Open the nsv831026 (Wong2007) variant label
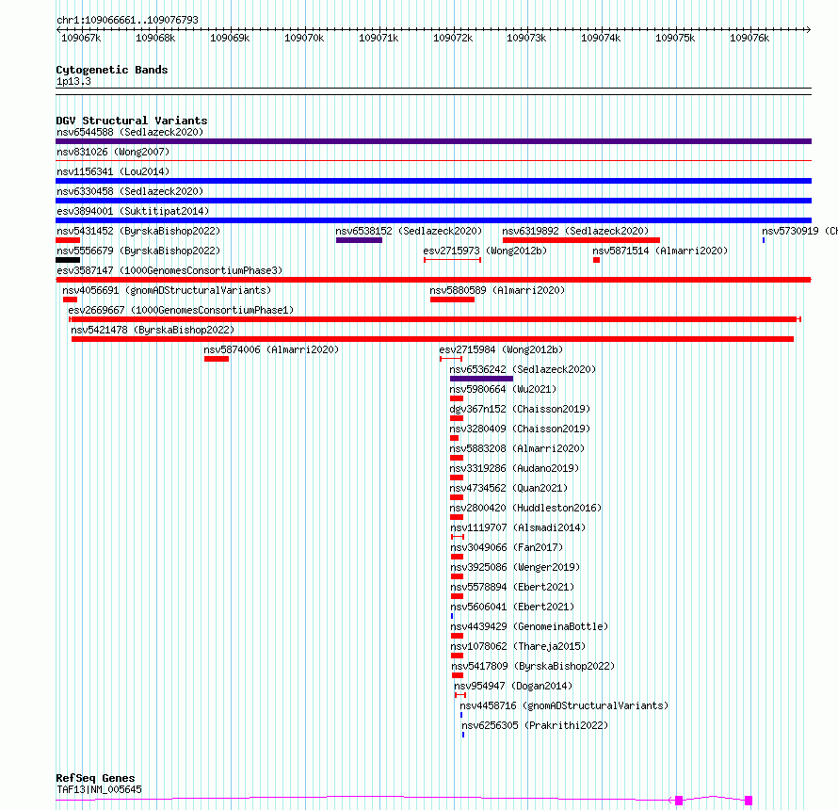The image size is (838, 810). click(x=113, y=152)
